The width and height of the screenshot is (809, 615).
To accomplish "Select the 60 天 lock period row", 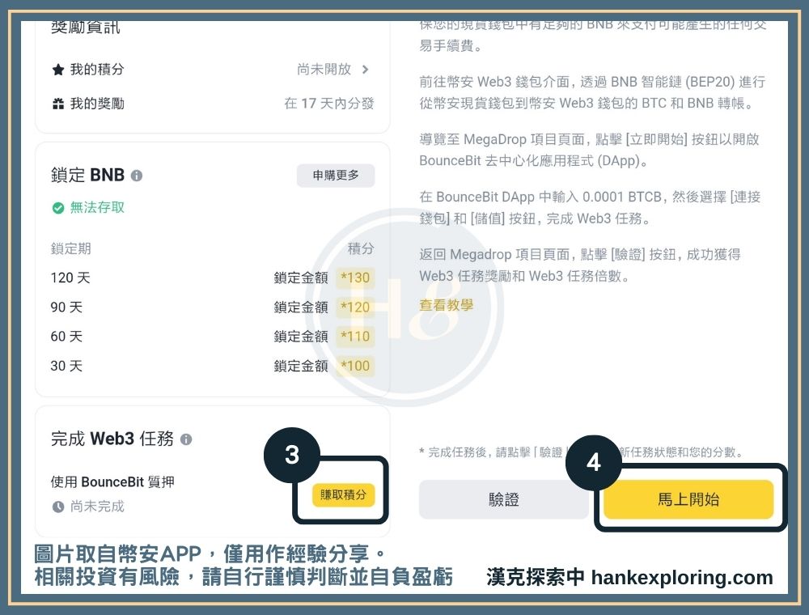I will [212, 337].
